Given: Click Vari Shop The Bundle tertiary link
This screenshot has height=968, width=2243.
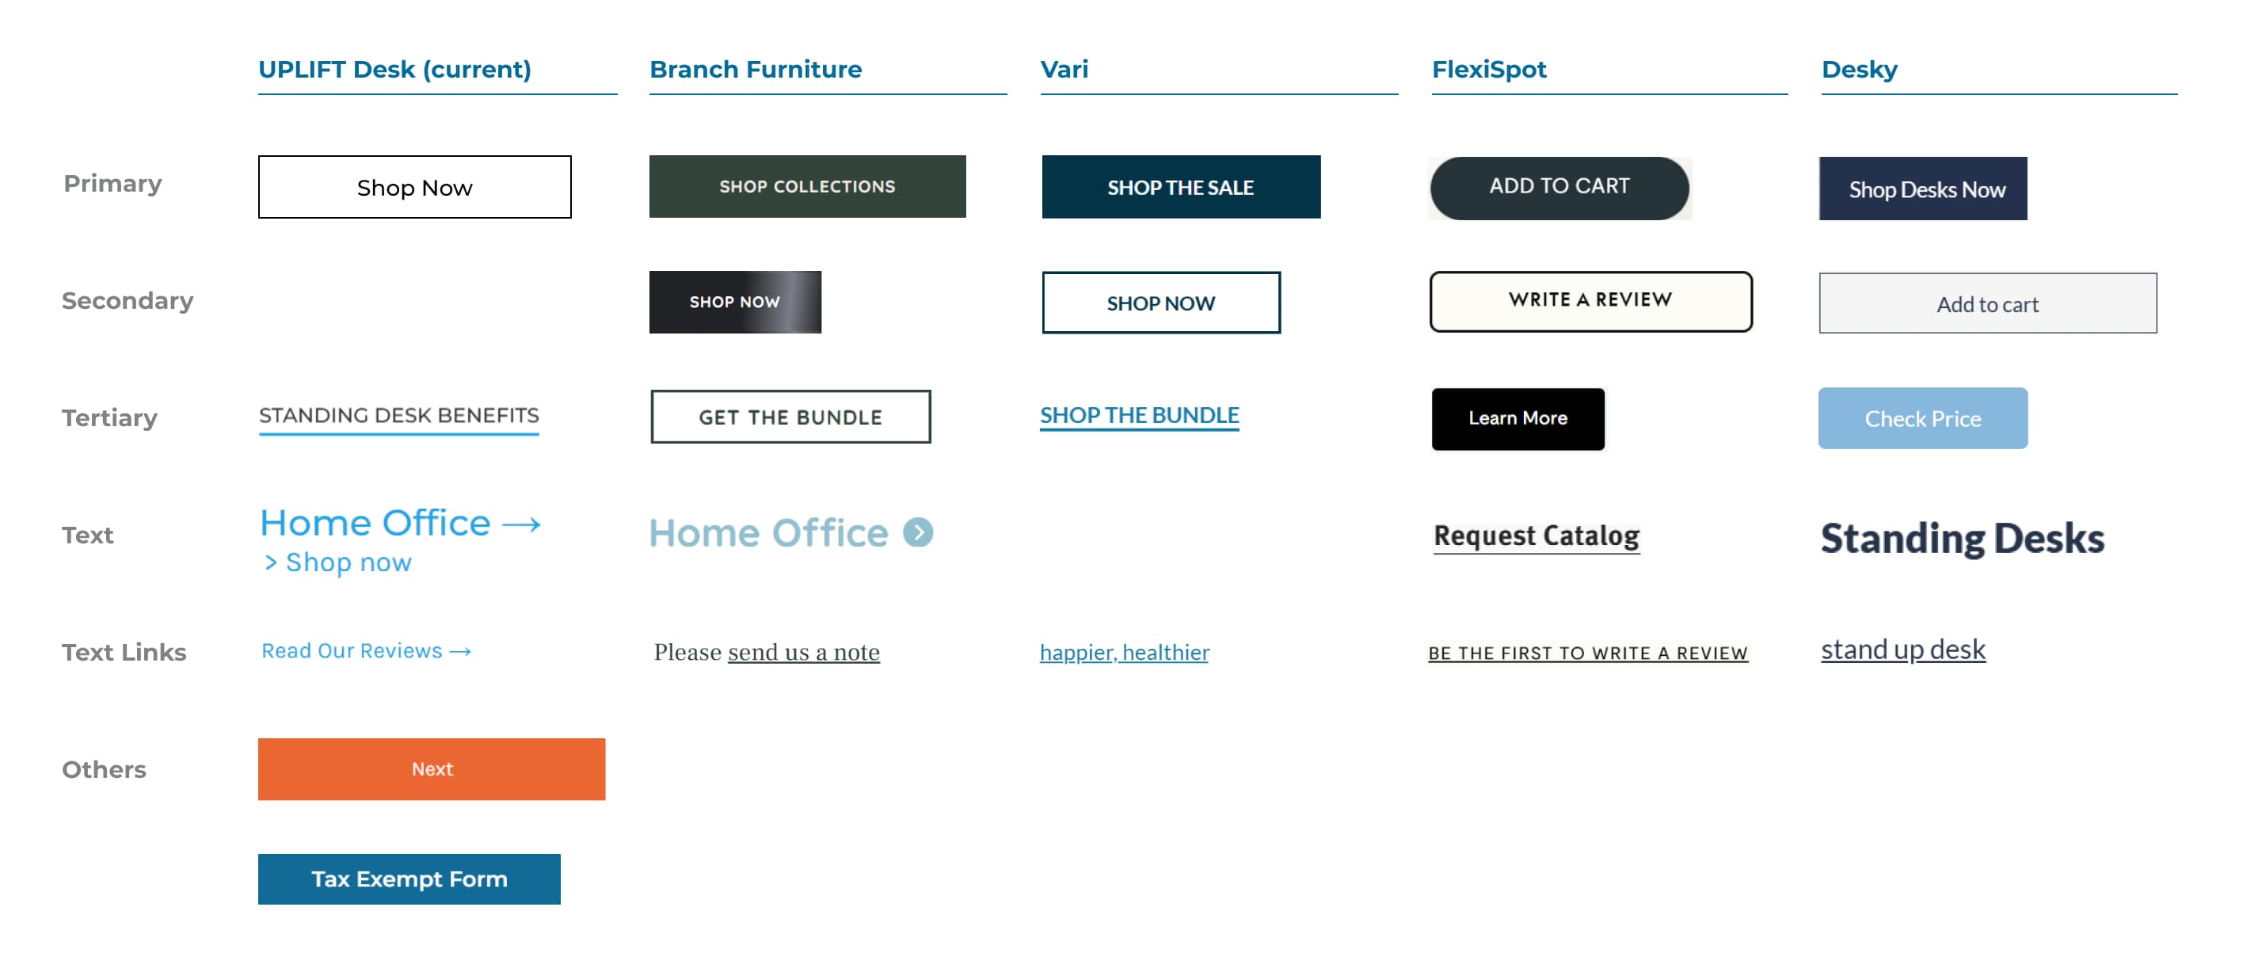Looking at the screenshot, I should 1139,414.
